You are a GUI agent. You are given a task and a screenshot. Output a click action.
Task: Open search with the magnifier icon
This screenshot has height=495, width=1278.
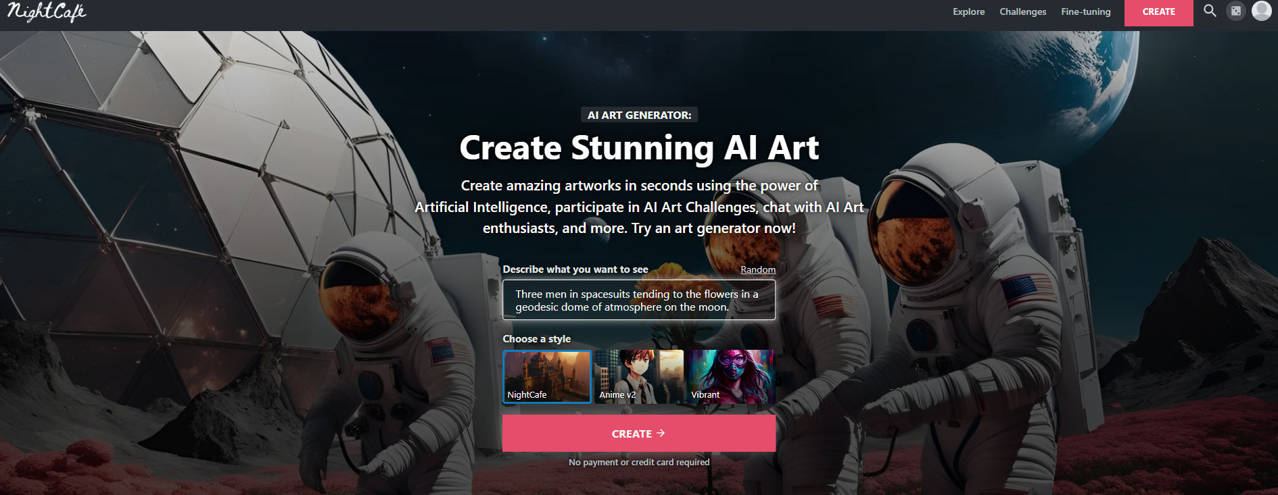(x=1210, y=11)
